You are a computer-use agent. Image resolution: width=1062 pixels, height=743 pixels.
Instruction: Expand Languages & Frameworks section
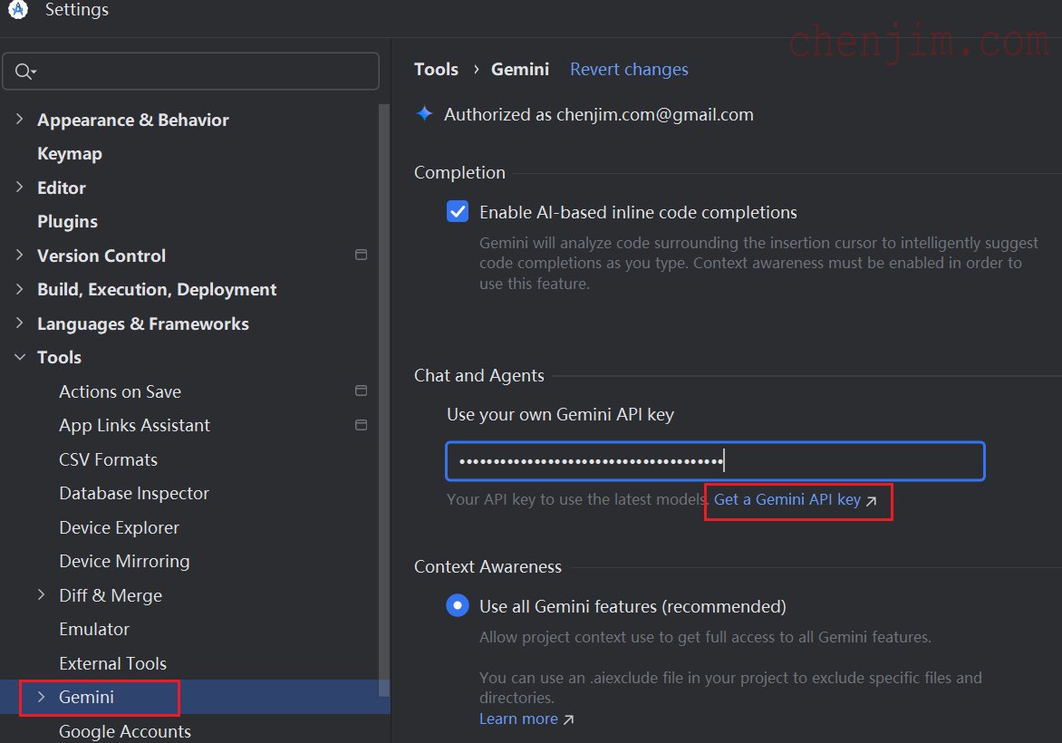pyautogui.click(x=20, y=323)
